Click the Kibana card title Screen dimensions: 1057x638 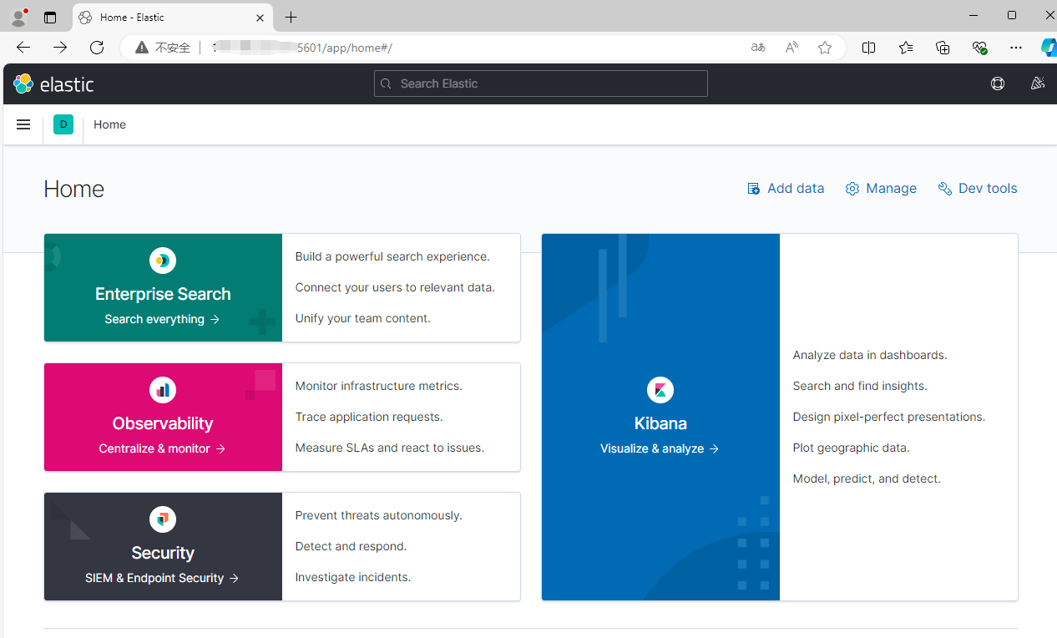(x=660, y=423)
